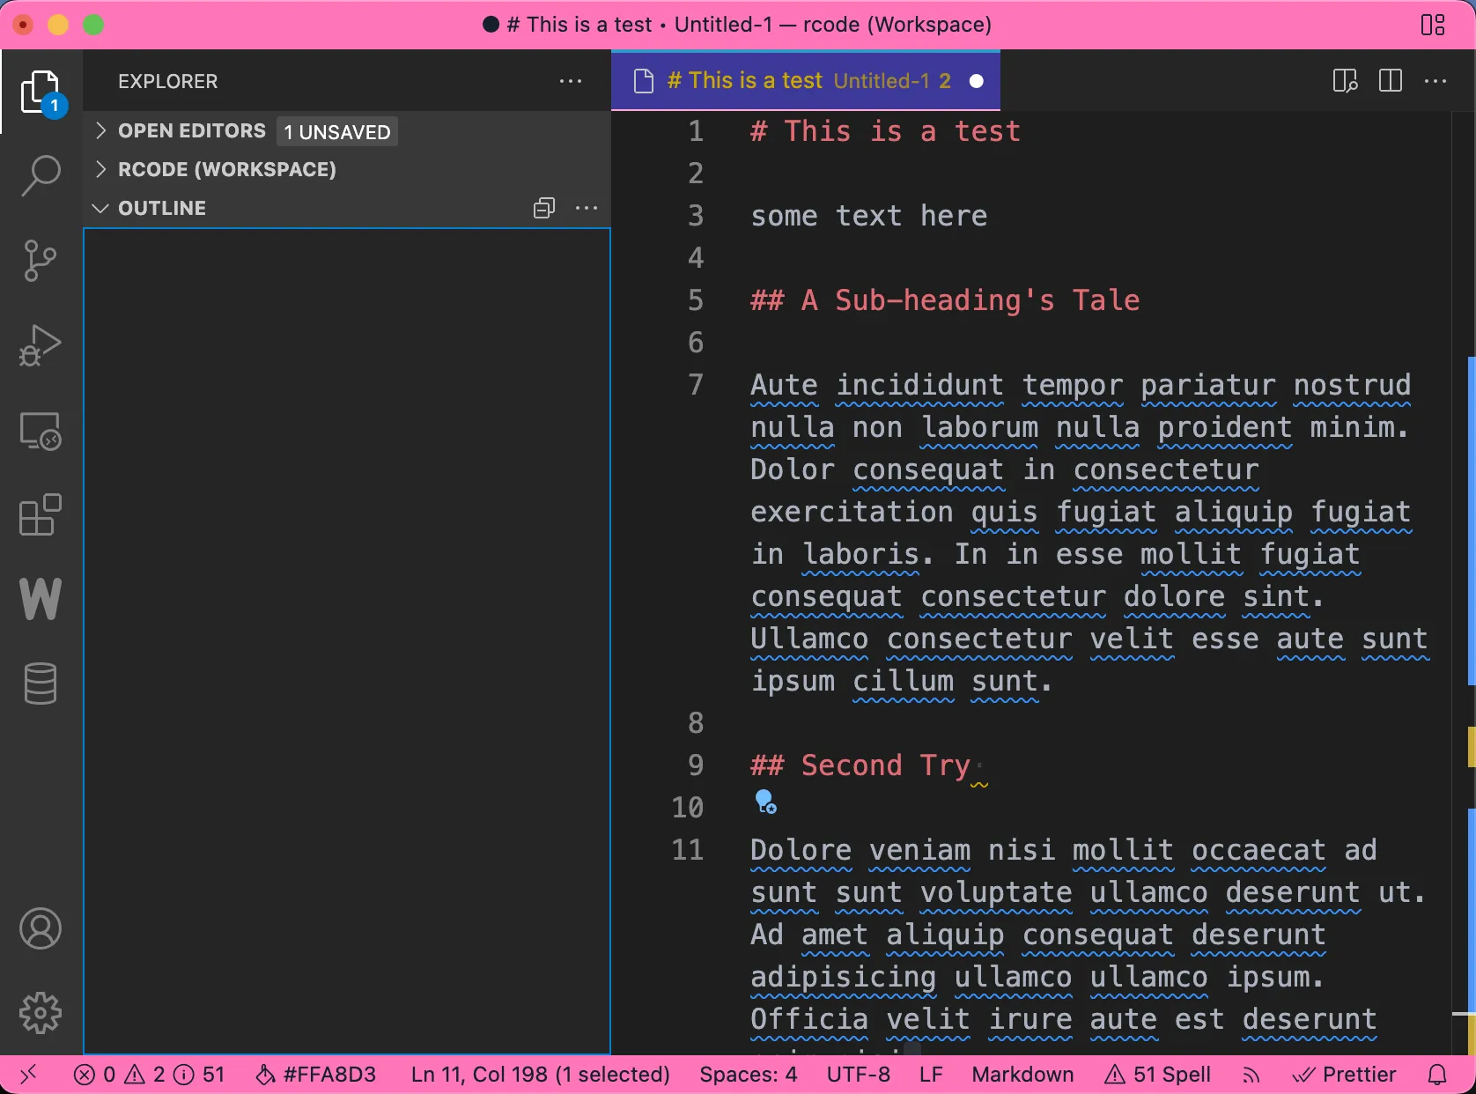Open the Run and Debug view
Viewport: 1476px width, 1094px height.
click(x=40, y=345)
